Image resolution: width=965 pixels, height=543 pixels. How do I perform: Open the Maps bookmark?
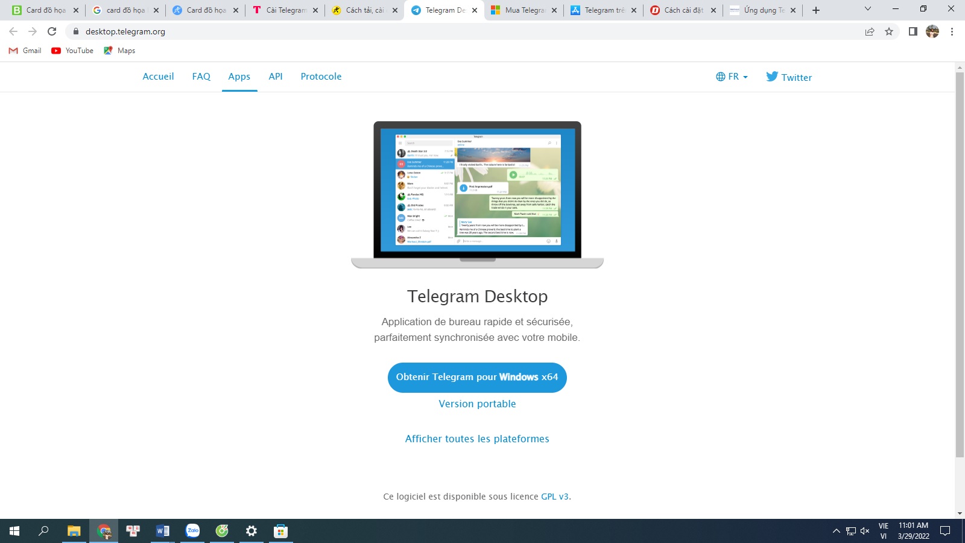[x=119, y=51]
